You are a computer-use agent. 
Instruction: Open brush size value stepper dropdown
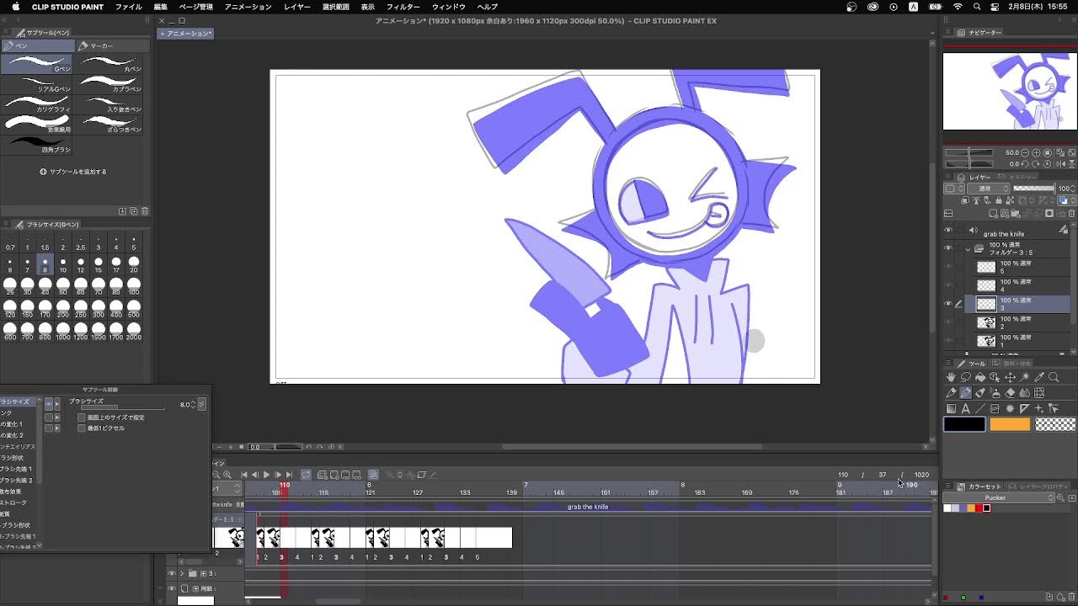click(x=202, y=405)
